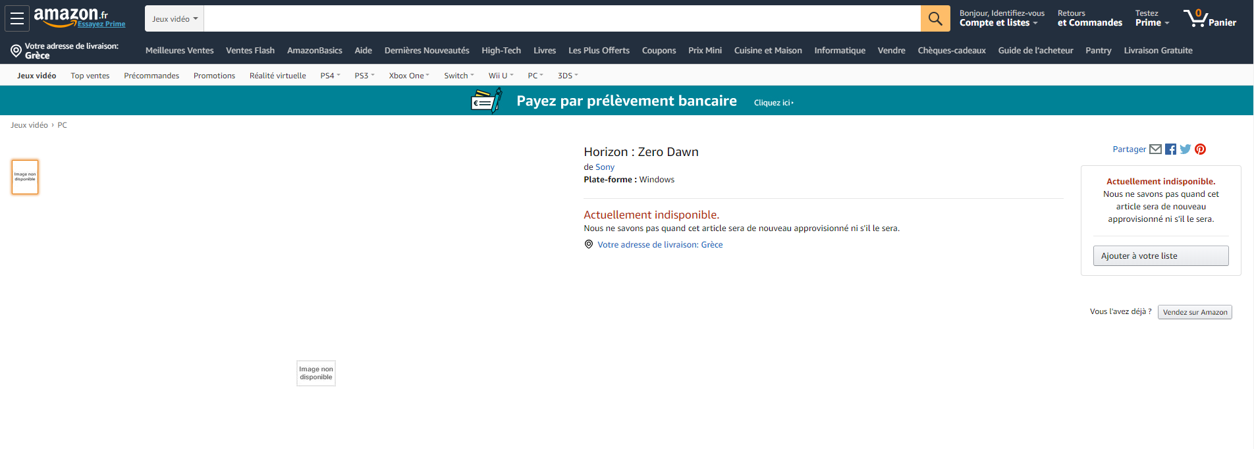Select the product image thumbnail
This screenshot has height=449, width=1254.
point(25,177)
